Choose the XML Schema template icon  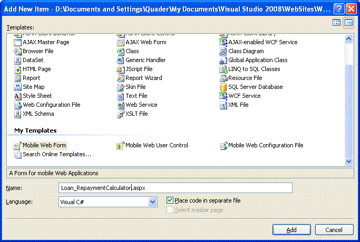(17, 114)
